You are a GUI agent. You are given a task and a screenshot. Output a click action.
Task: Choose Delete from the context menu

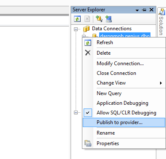point(124,53)
